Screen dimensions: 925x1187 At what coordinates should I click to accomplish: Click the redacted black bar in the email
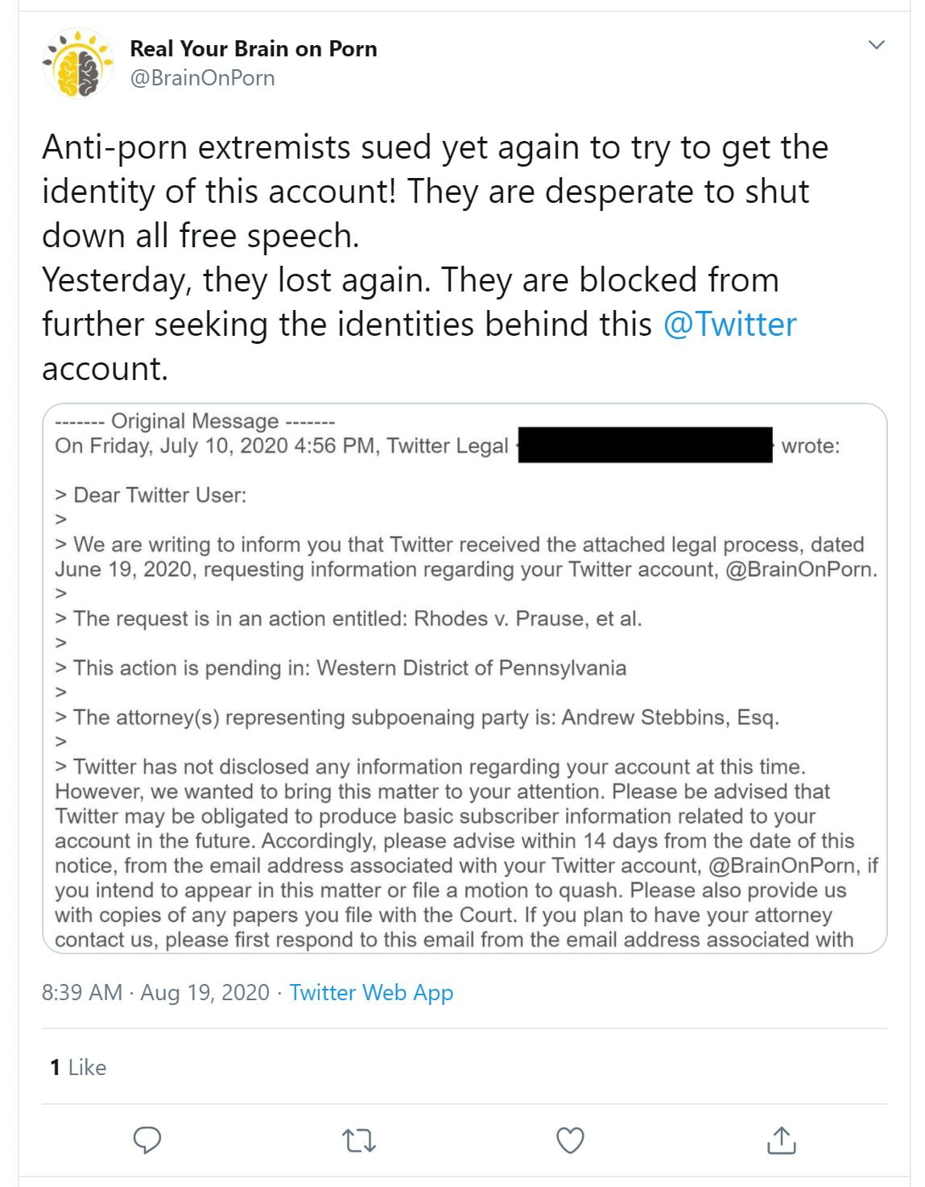[x=644, y=445]
